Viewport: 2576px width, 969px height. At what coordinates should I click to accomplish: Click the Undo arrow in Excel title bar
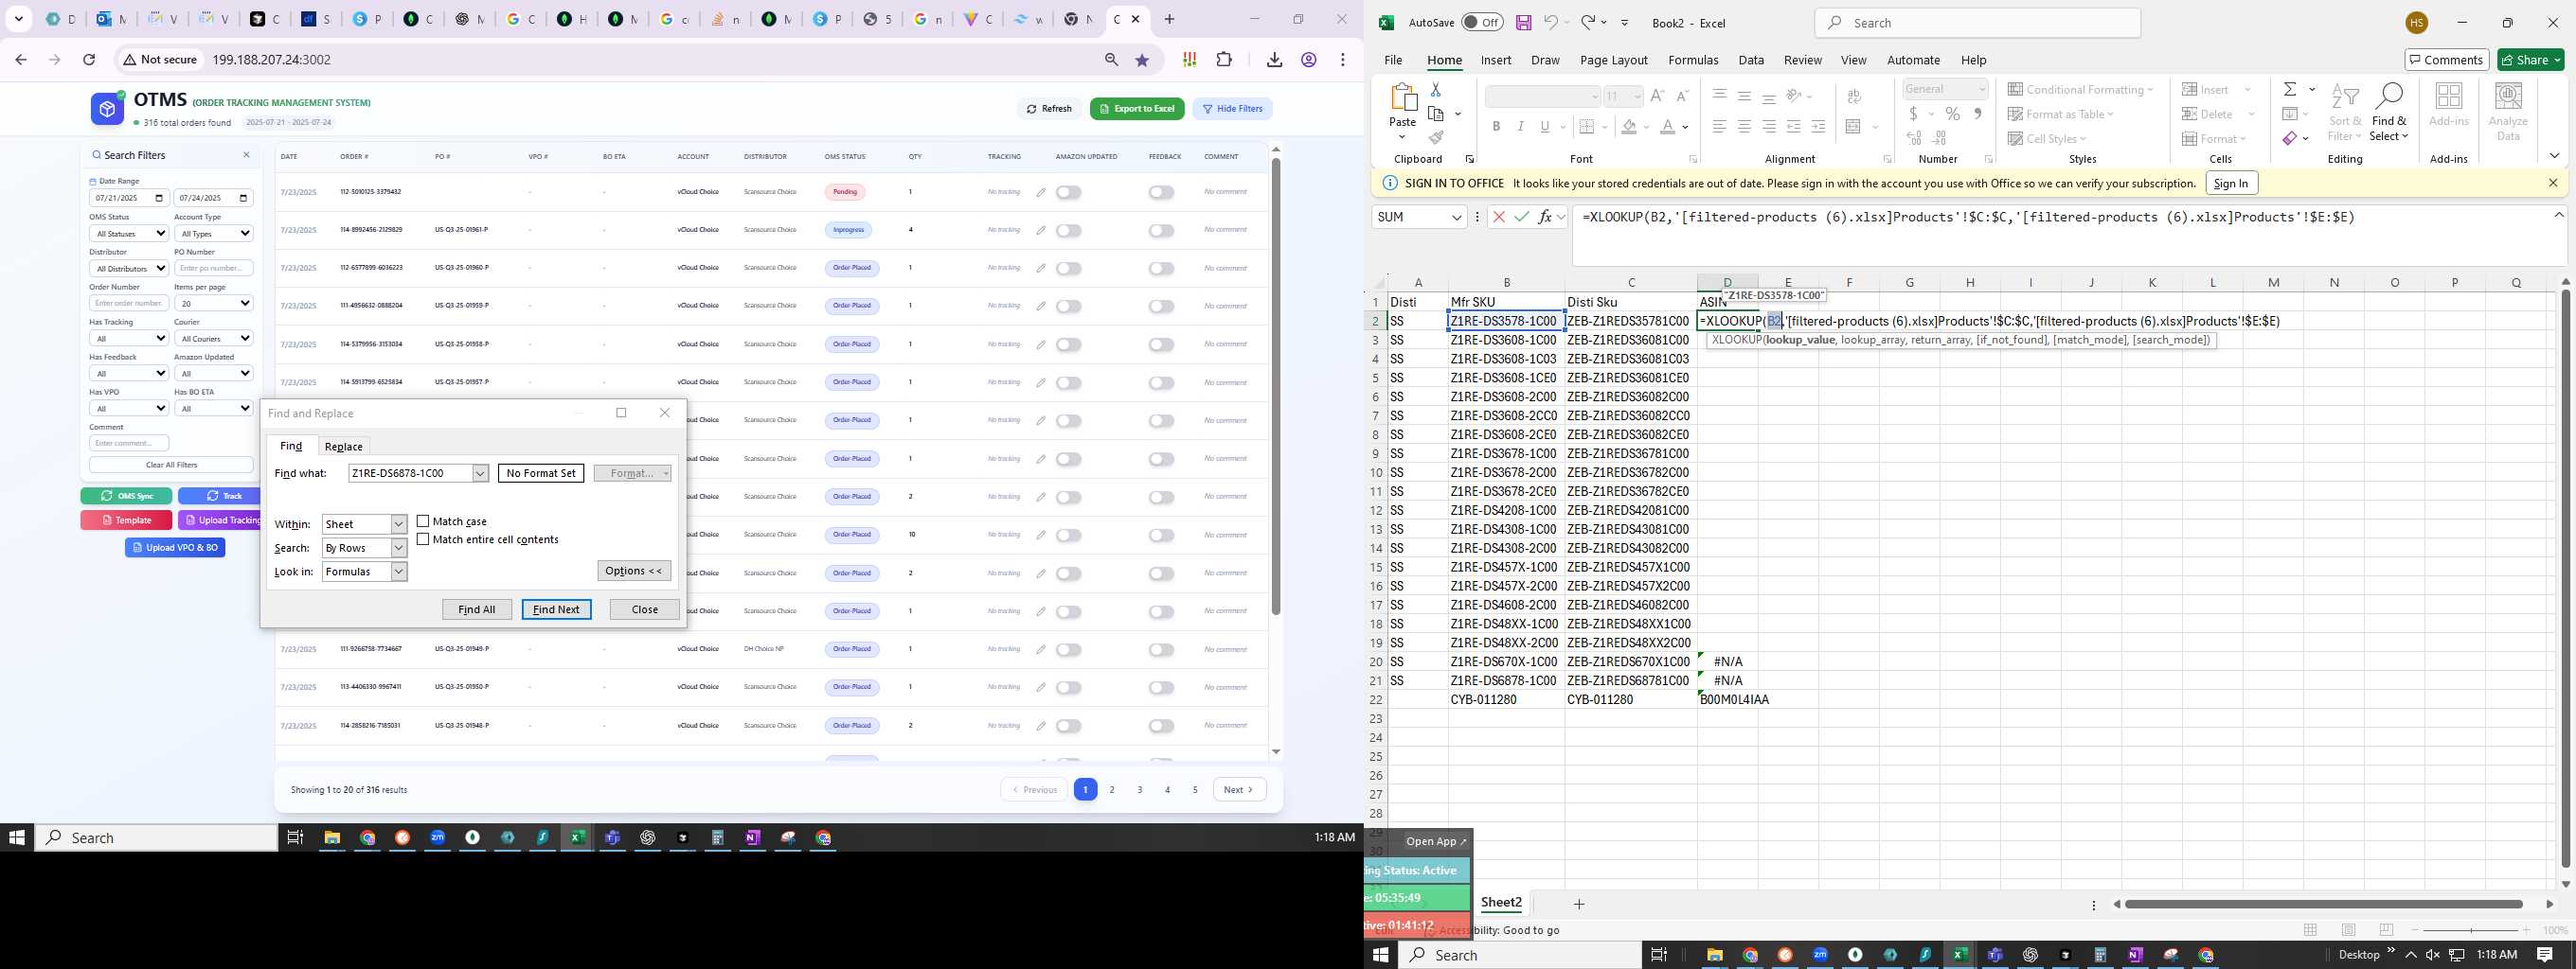point(1550,22)
